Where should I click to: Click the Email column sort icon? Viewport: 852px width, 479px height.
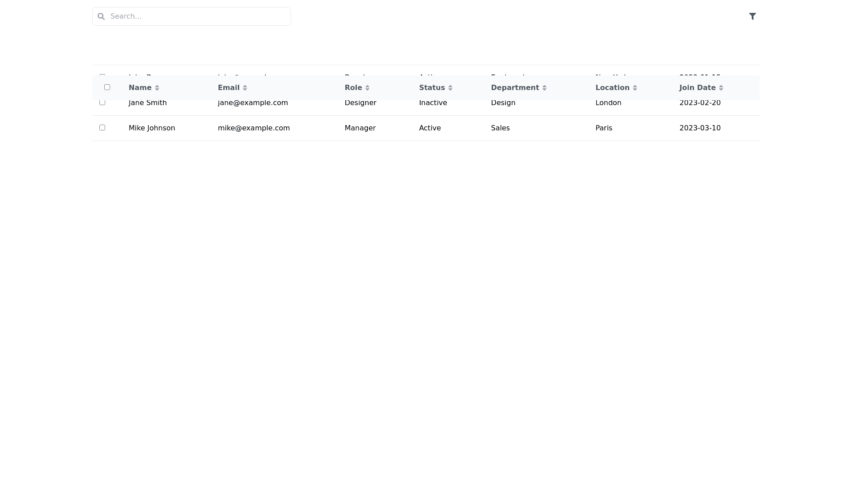pyautogui.click(x=245, y=88)
